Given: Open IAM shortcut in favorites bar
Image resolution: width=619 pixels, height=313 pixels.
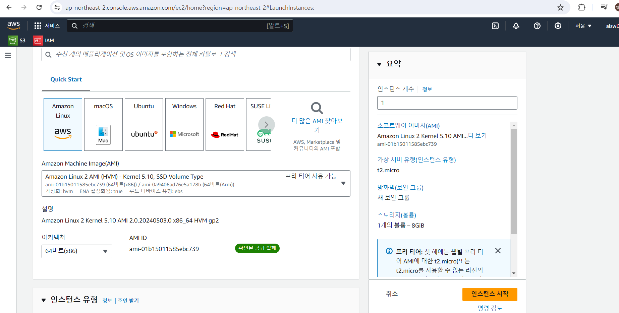Looking at the screenshot, I should [x=44, y=41].
